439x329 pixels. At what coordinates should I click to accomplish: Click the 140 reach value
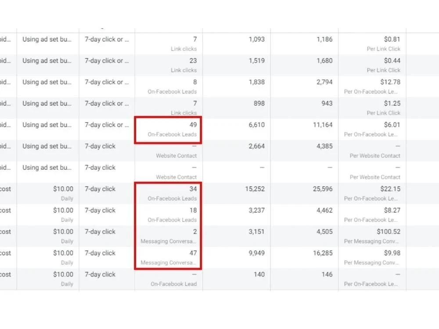(259, 275)
